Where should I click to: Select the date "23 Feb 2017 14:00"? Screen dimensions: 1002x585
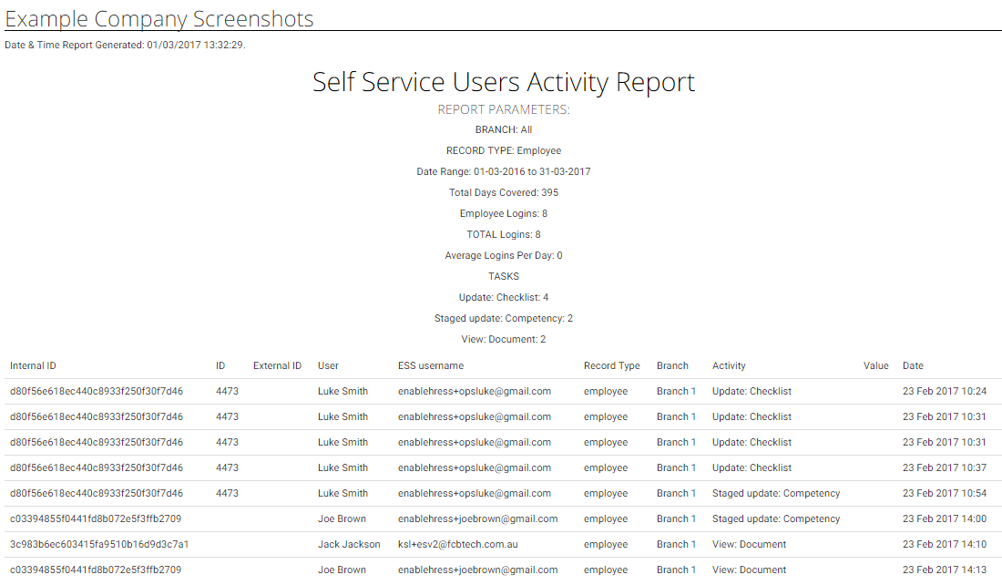pos(945,519)
